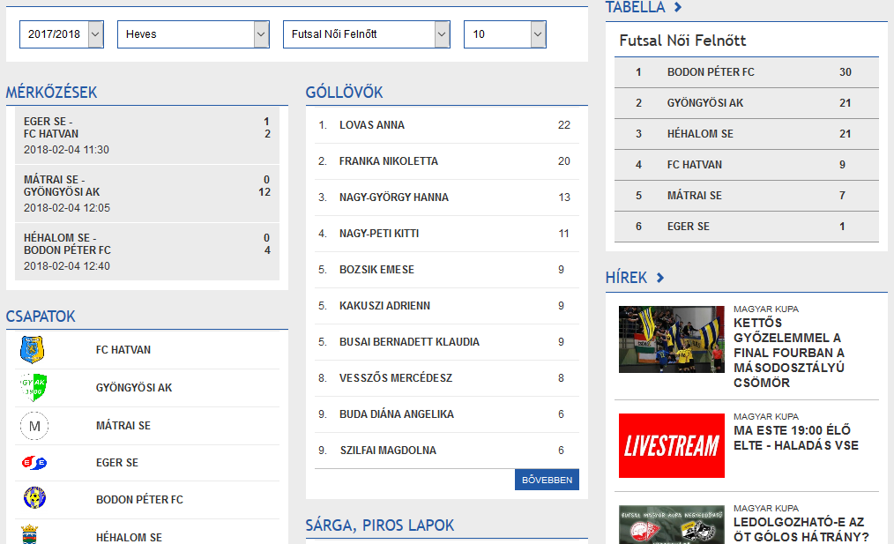The height and width of the screenshot is (544, 894).
Task: Click the Gyöngyösi AK team crest icon
Action: (34, 387)
